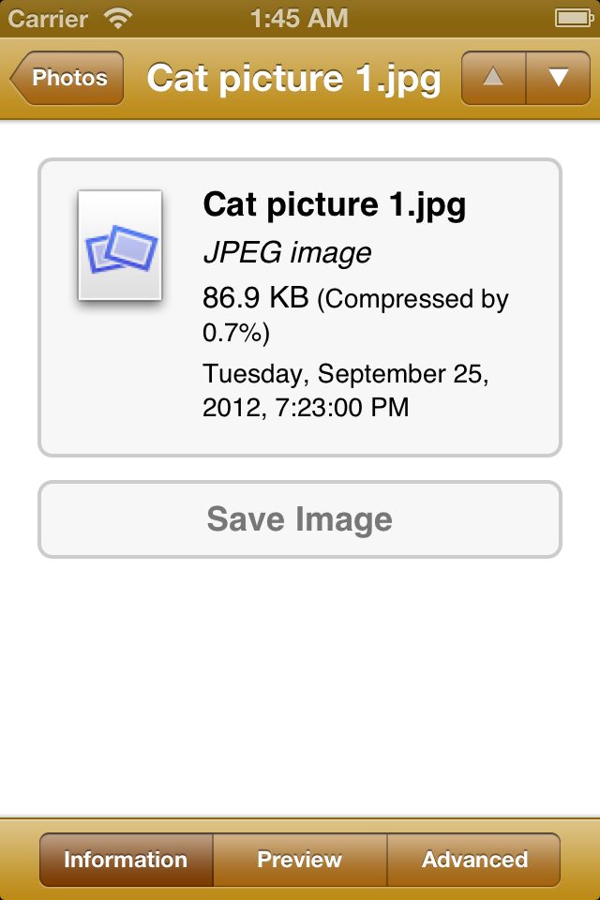Click the Save Image button
600x900 pixels.
300,519
